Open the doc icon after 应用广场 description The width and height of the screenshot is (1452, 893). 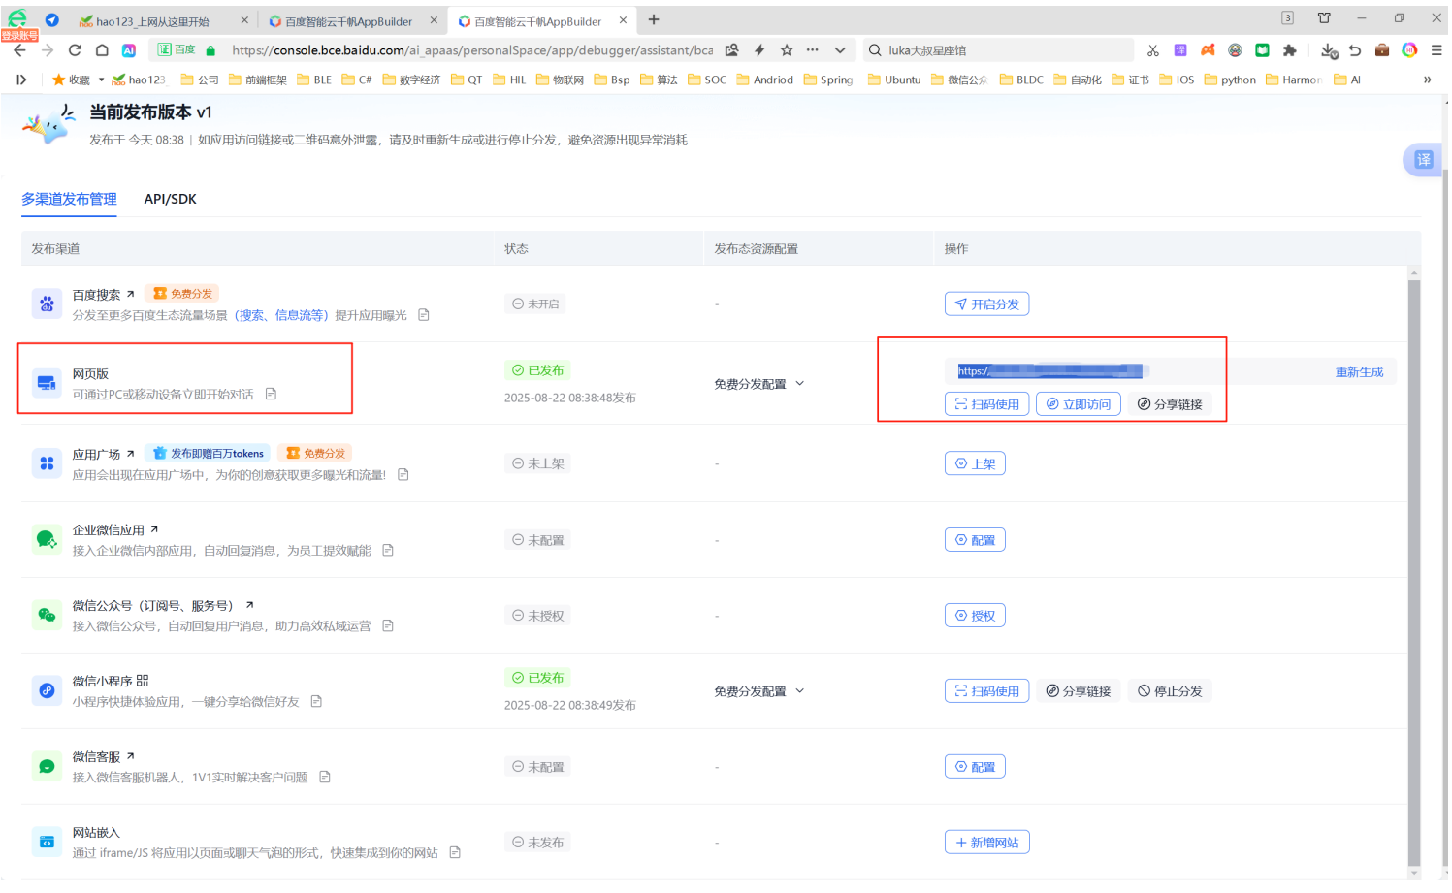(x=403, y=474)
